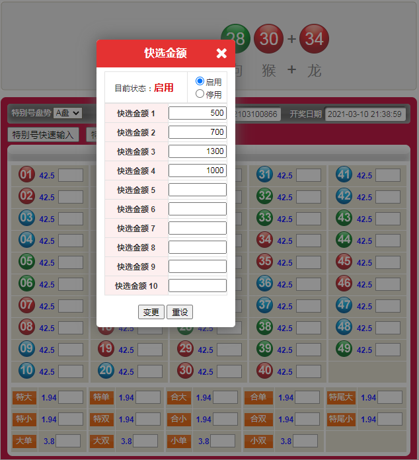419x460 pixels.
Task: Click the 特大 orange label
Action: (24, 397)
